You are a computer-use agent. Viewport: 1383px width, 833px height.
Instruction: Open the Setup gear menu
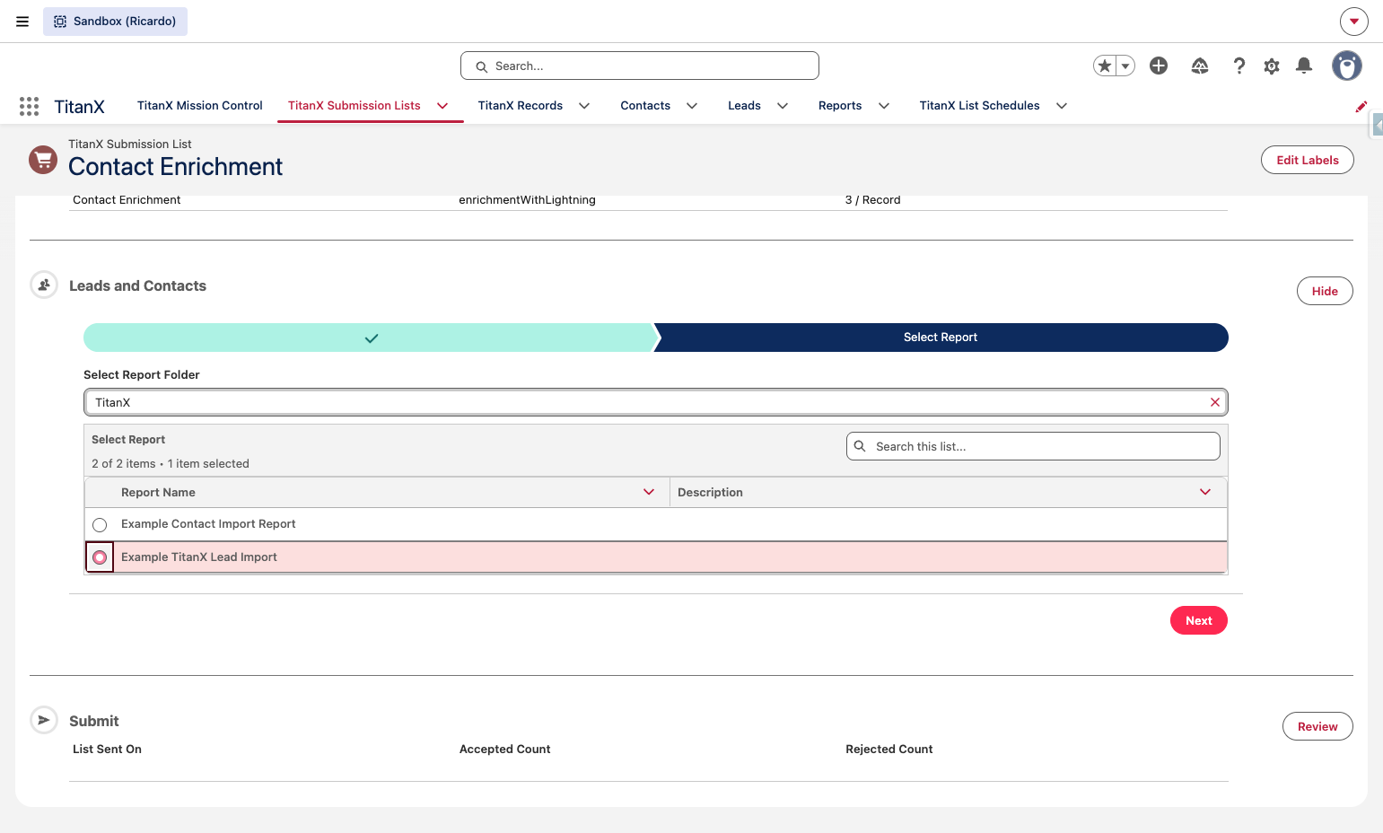pos(1272,66)
